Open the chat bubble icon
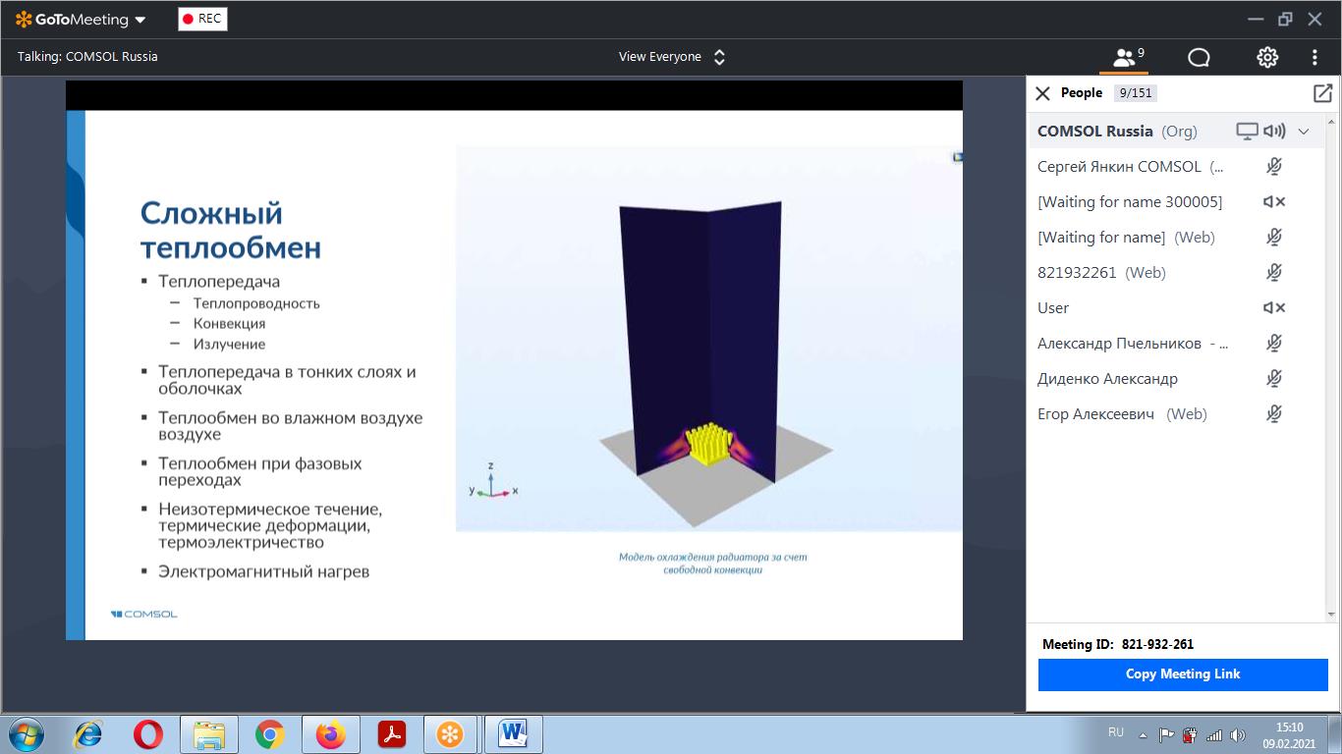 [x=1199, y=58]
